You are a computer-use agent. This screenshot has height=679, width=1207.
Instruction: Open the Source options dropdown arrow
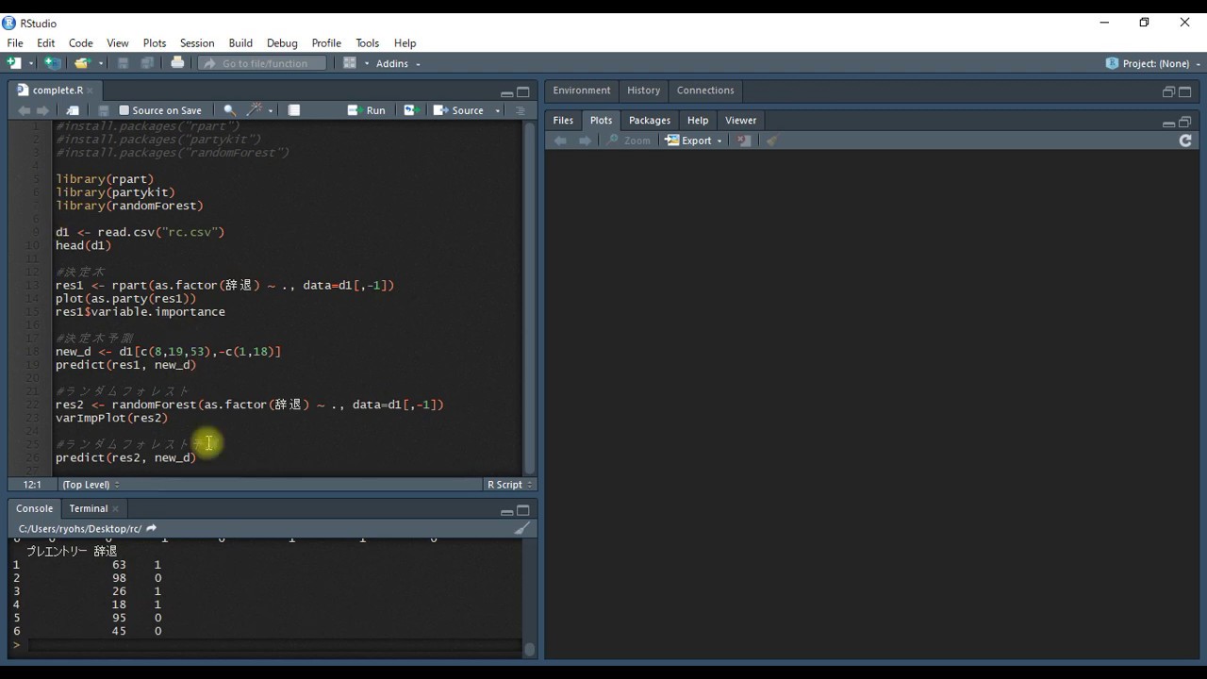pyautogui.click(x=498, y=111)
